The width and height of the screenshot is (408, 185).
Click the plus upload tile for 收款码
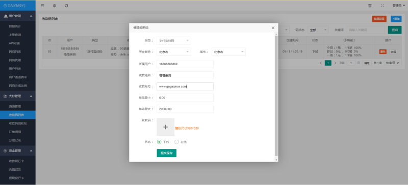click(x=165, y=127)
